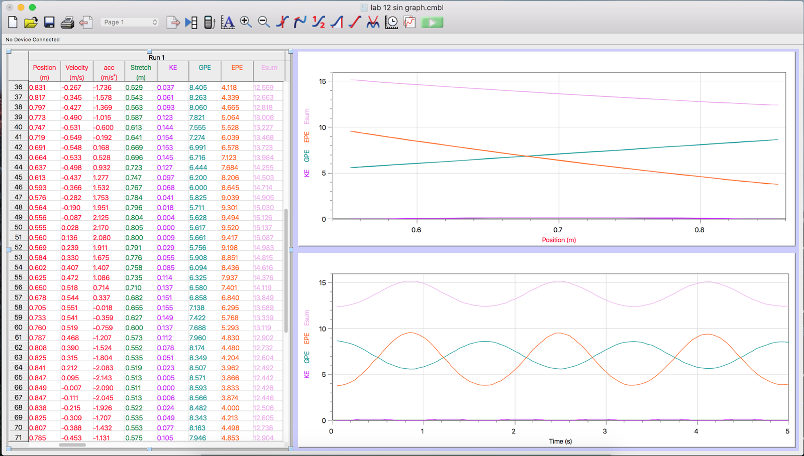The height and width of the screenshot is (456, 804).
Task: Save the current experiment
Action: (49, 22)
